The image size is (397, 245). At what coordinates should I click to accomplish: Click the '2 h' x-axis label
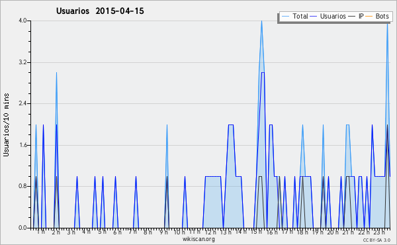pyautogui.click(x=56, y=232)
